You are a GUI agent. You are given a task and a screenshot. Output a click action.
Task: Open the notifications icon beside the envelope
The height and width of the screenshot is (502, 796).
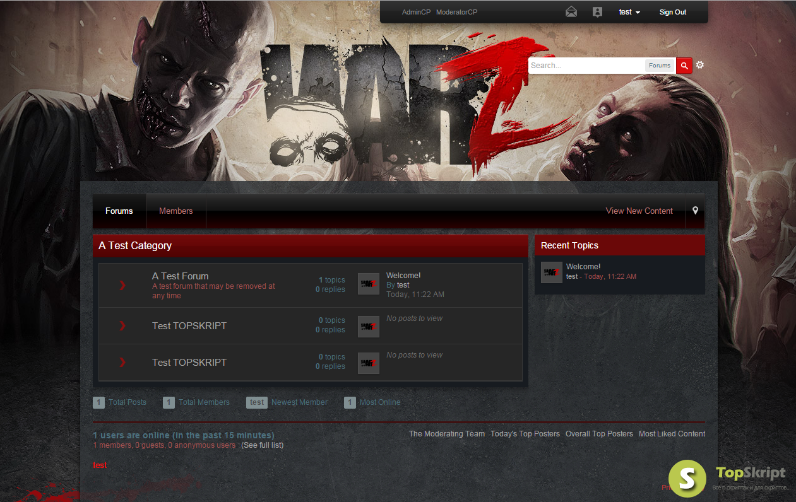(x=597, y=12)
